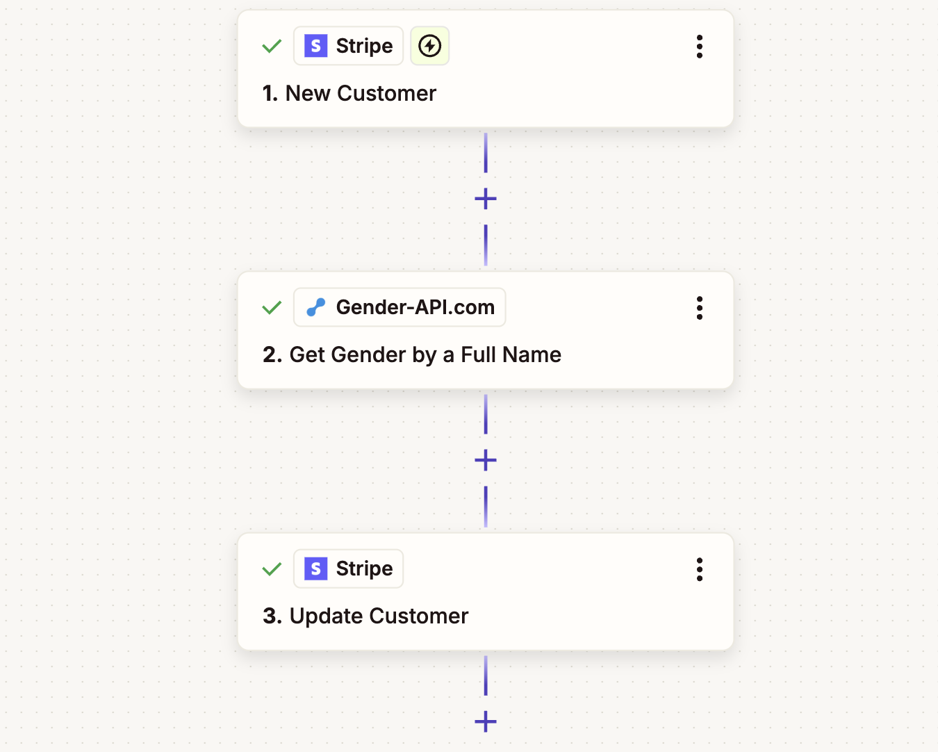938x752 pixels.
Task: Click the green checkmark on the Gender-API step
Action: [x=272, y=307]
